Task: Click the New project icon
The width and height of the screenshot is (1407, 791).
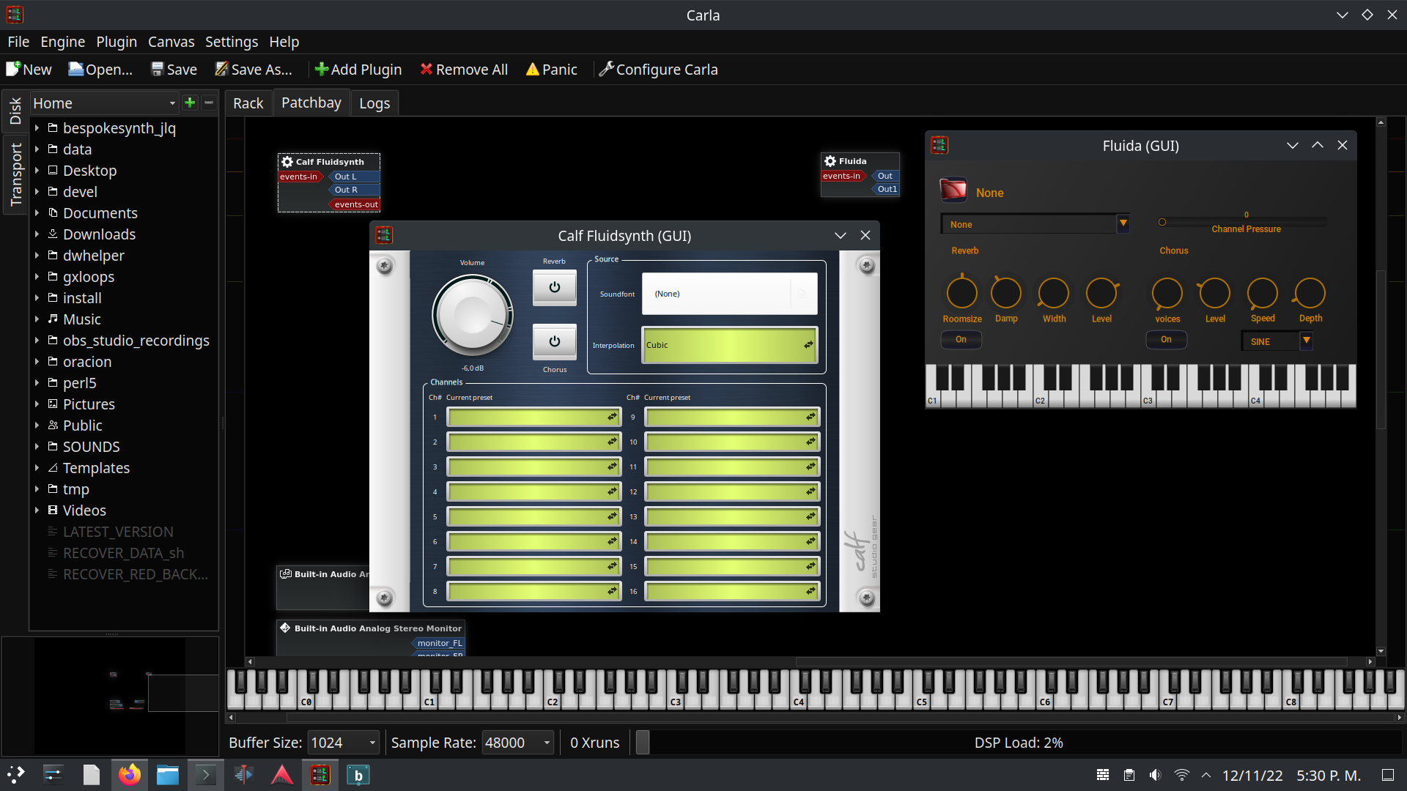Action: click(x=12, y=69)
